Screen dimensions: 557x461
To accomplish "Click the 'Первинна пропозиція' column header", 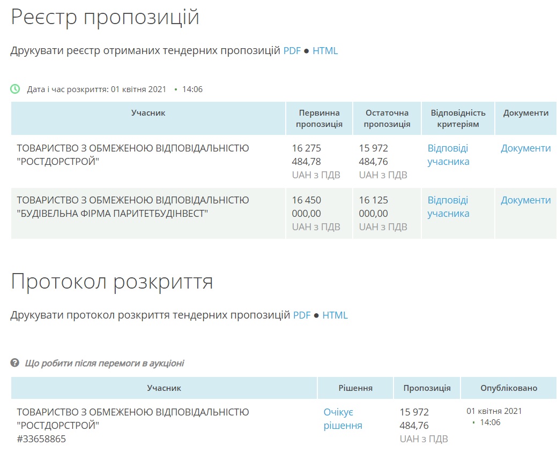I will (319, 118).
